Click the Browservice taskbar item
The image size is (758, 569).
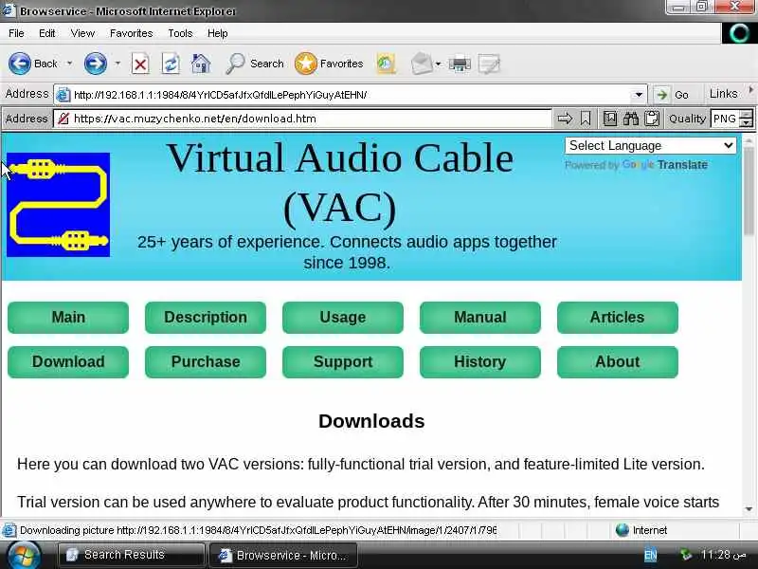point(282,555)
